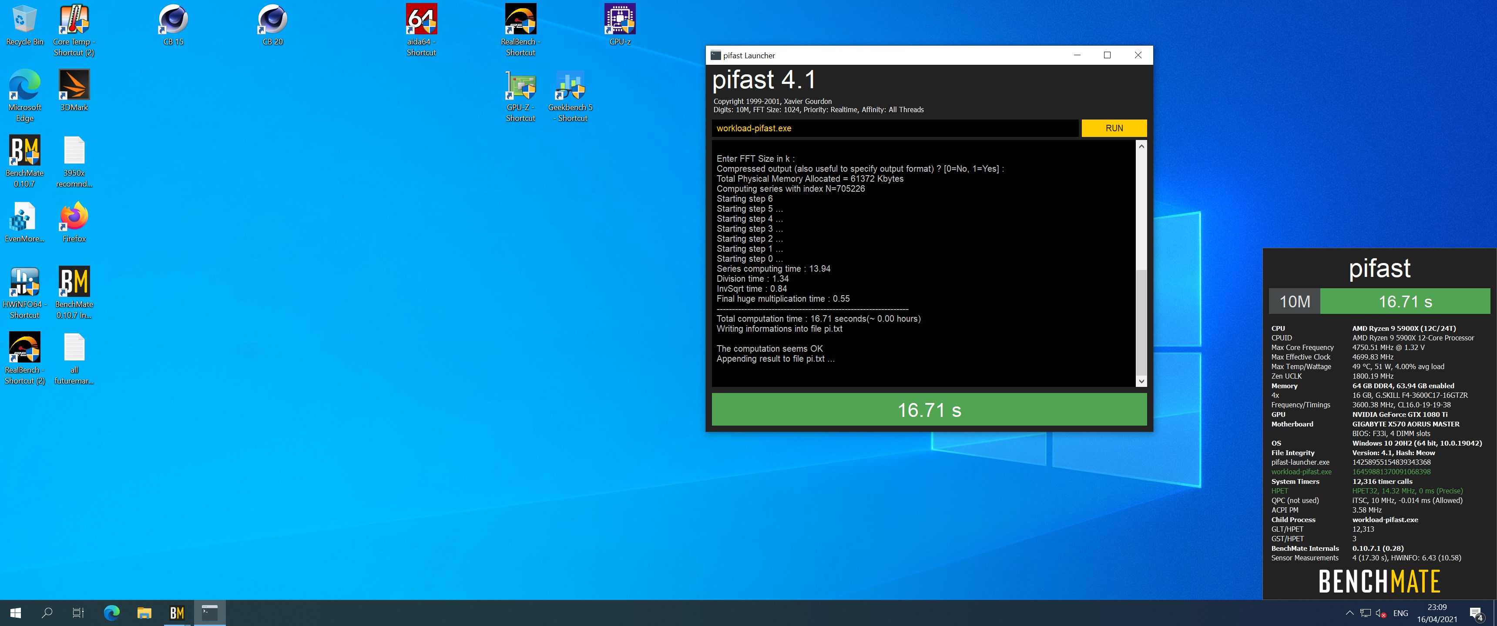1497x626 pixels.
Task: Maximize the pifast Launcher window
Action: click(x=1107, y=55)
